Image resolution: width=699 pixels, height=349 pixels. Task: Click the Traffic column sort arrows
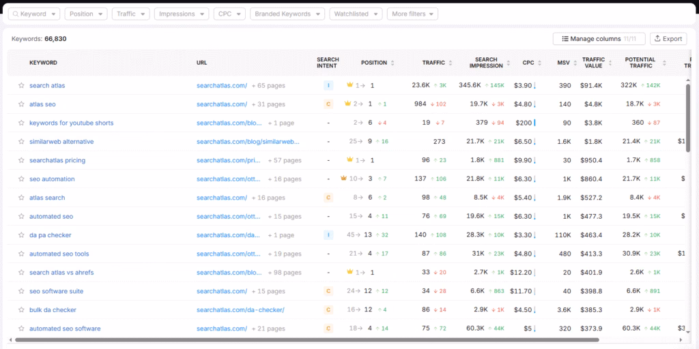click(451, 63)
